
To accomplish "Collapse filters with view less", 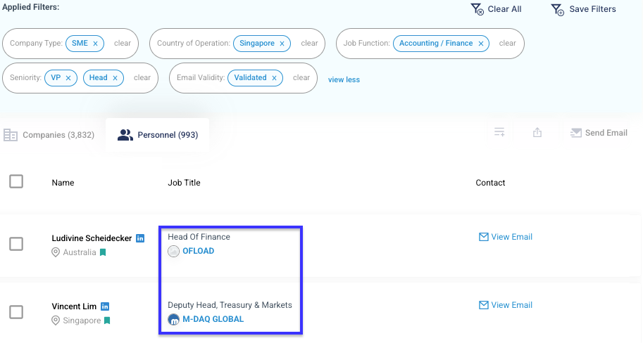I will coord(344,80).
